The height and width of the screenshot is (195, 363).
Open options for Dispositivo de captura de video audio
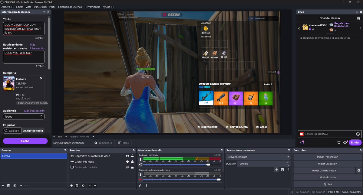tap(140, 174)
